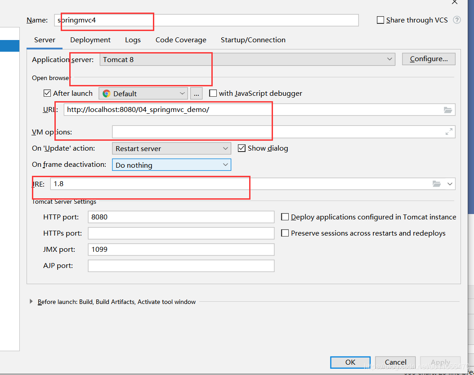Click the empty HTTPs port field
This screenshot has width=474, height=375.
pos(181,233)
